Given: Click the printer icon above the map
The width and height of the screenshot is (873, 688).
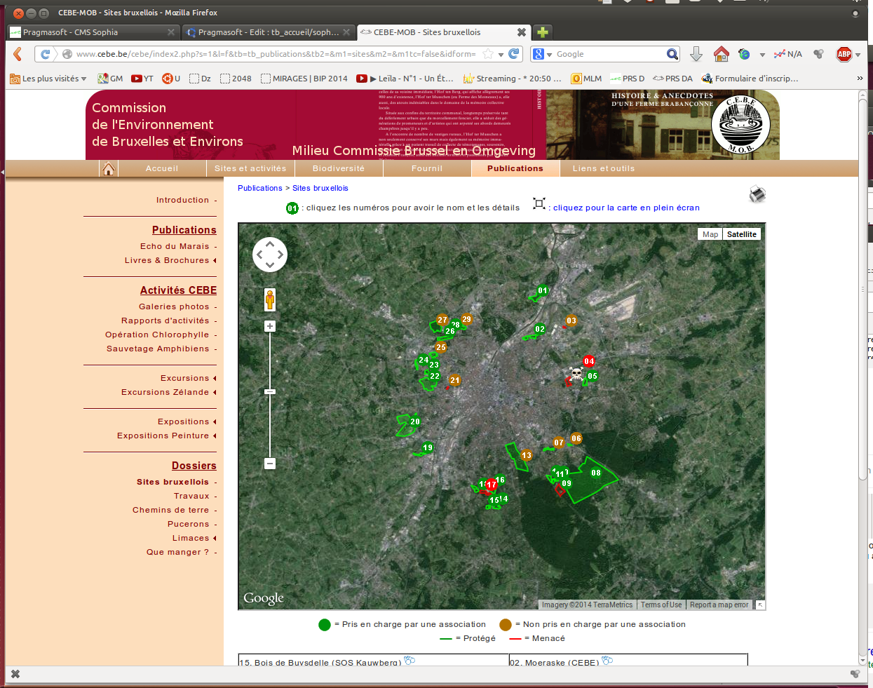Looking at the screenshot, I should click(757, 194).
